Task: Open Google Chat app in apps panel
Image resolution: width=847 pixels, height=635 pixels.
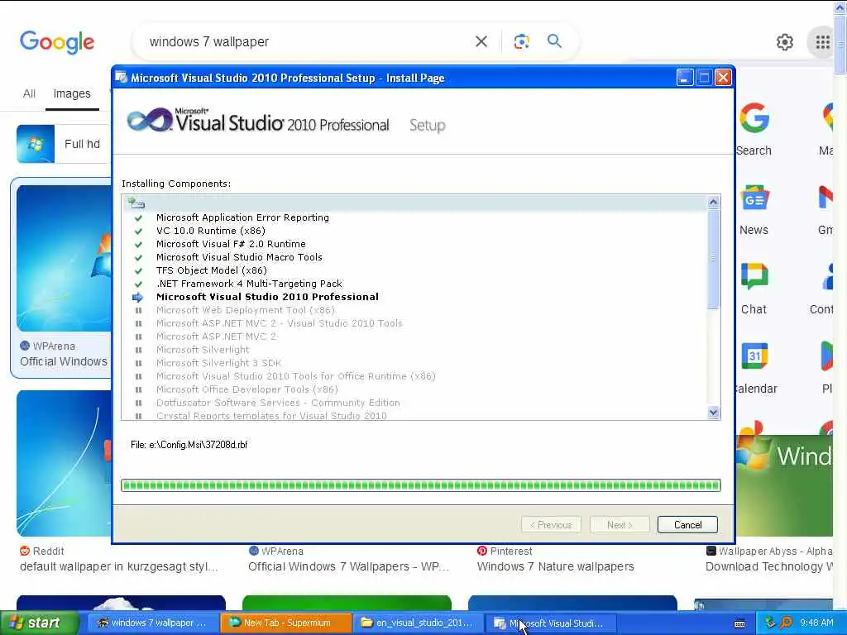Action: [754, 289]
